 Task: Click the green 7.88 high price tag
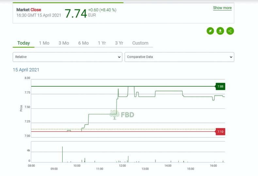click(220, 87)
